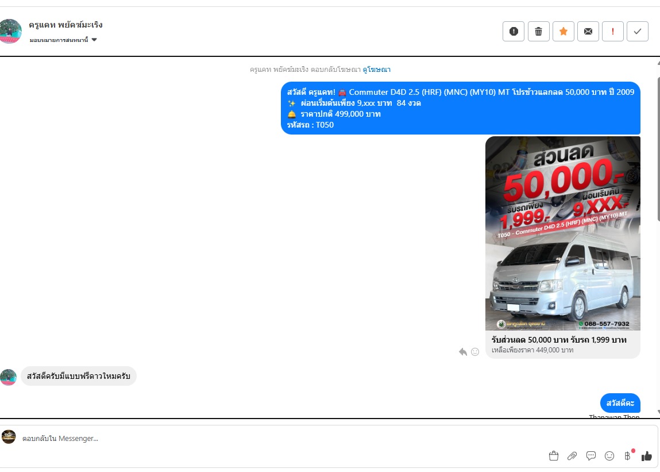
Task: Delete conversation with the trash icon
Action: 538,31
